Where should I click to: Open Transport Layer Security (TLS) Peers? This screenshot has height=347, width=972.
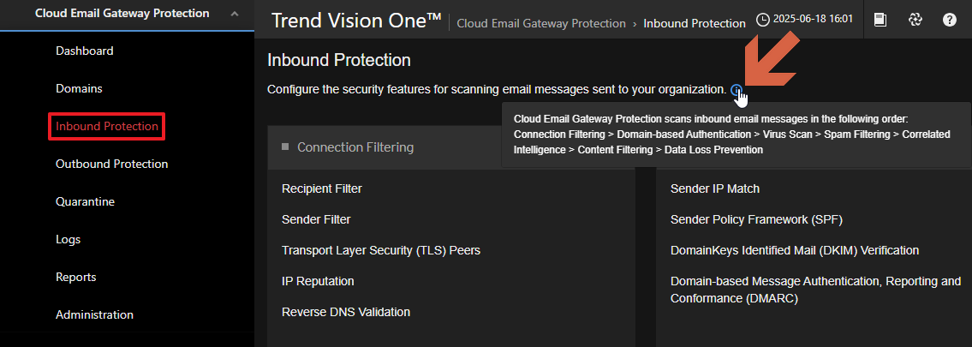click(381, 250)
